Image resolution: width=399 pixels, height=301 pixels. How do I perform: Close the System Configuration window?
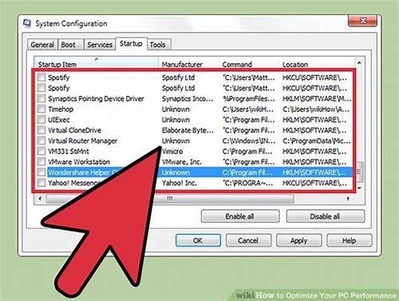(362, 21)
